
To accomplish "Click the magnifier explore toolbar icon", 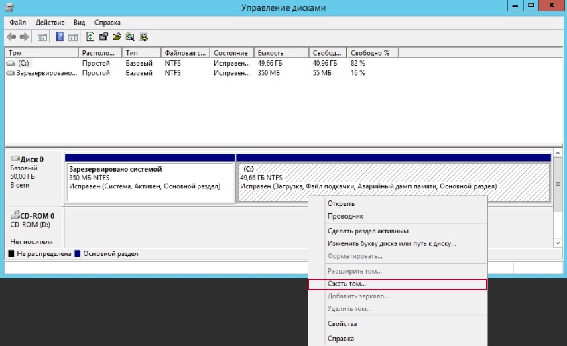I will coord(130,37).
